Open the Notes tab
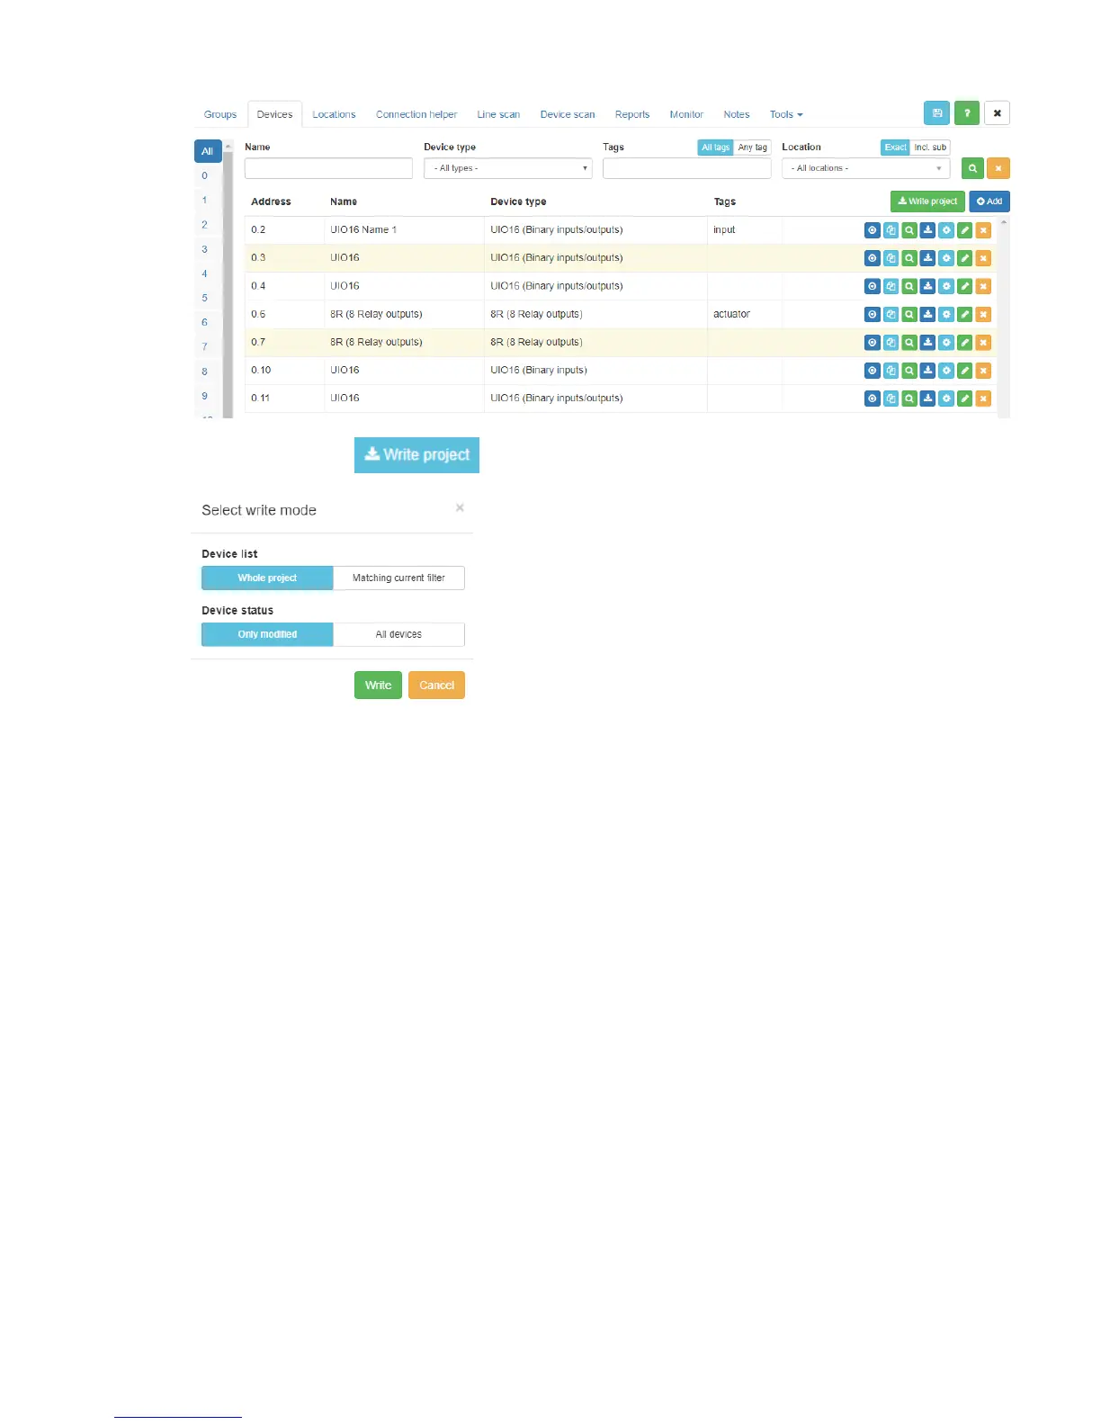 pyautogui.click(x=737, y=114)
